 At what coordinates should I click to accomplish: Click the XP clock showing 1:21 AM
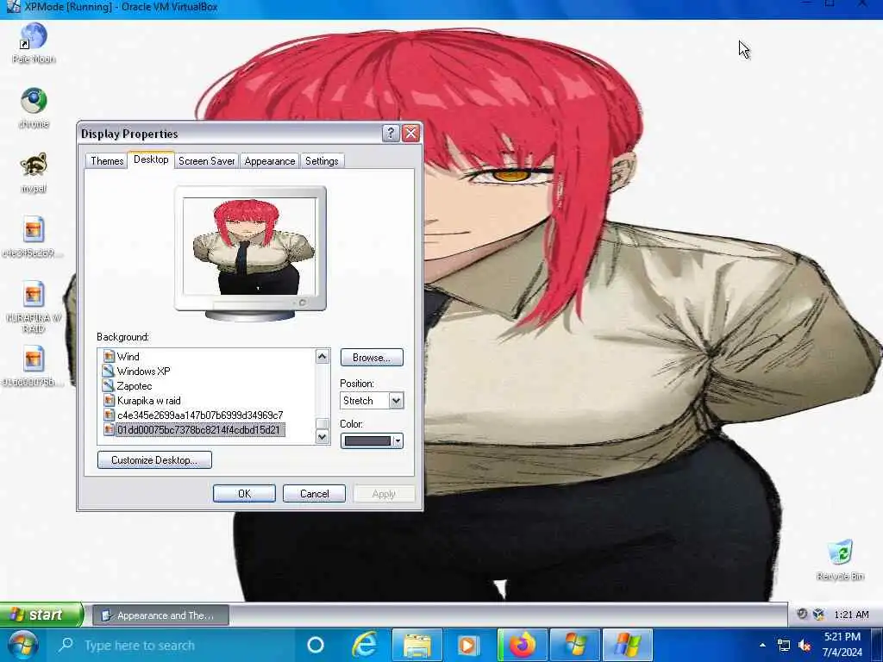coord(851,615)
